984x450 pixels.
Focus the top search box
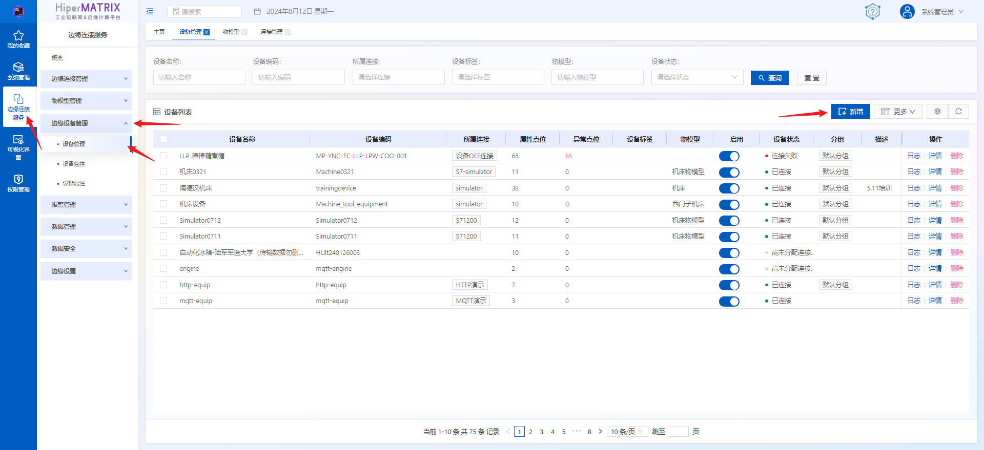coord(204,11)
